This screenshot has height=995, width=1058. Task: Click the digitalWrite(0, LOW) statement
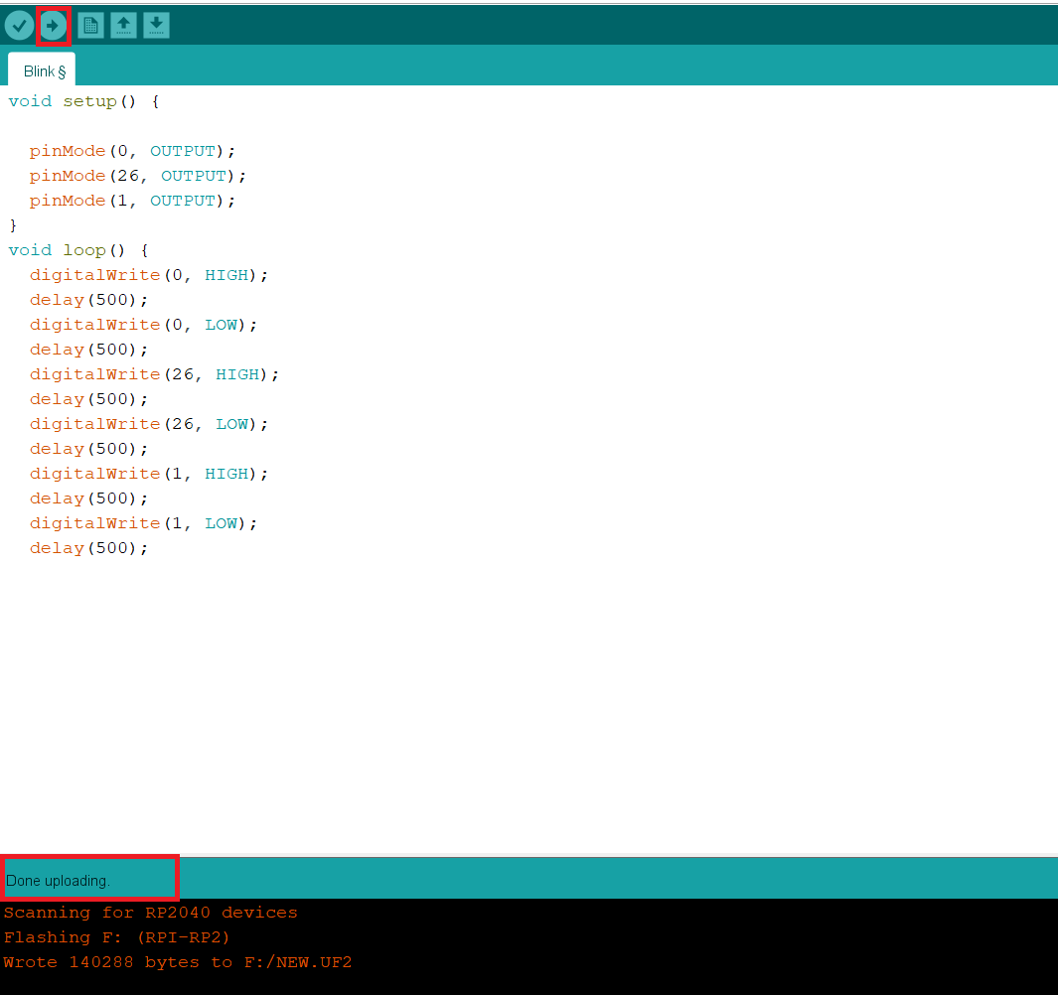[x=143, y=325]
